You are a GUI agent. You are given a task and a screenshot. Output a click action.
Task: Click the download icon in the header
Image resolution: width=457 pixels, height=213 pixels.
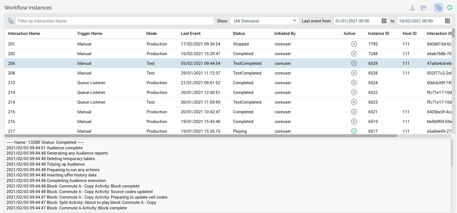click(412, 8)
